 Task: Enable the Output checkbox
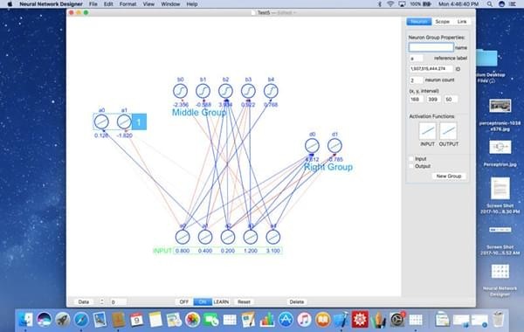(x=411, y=166)
